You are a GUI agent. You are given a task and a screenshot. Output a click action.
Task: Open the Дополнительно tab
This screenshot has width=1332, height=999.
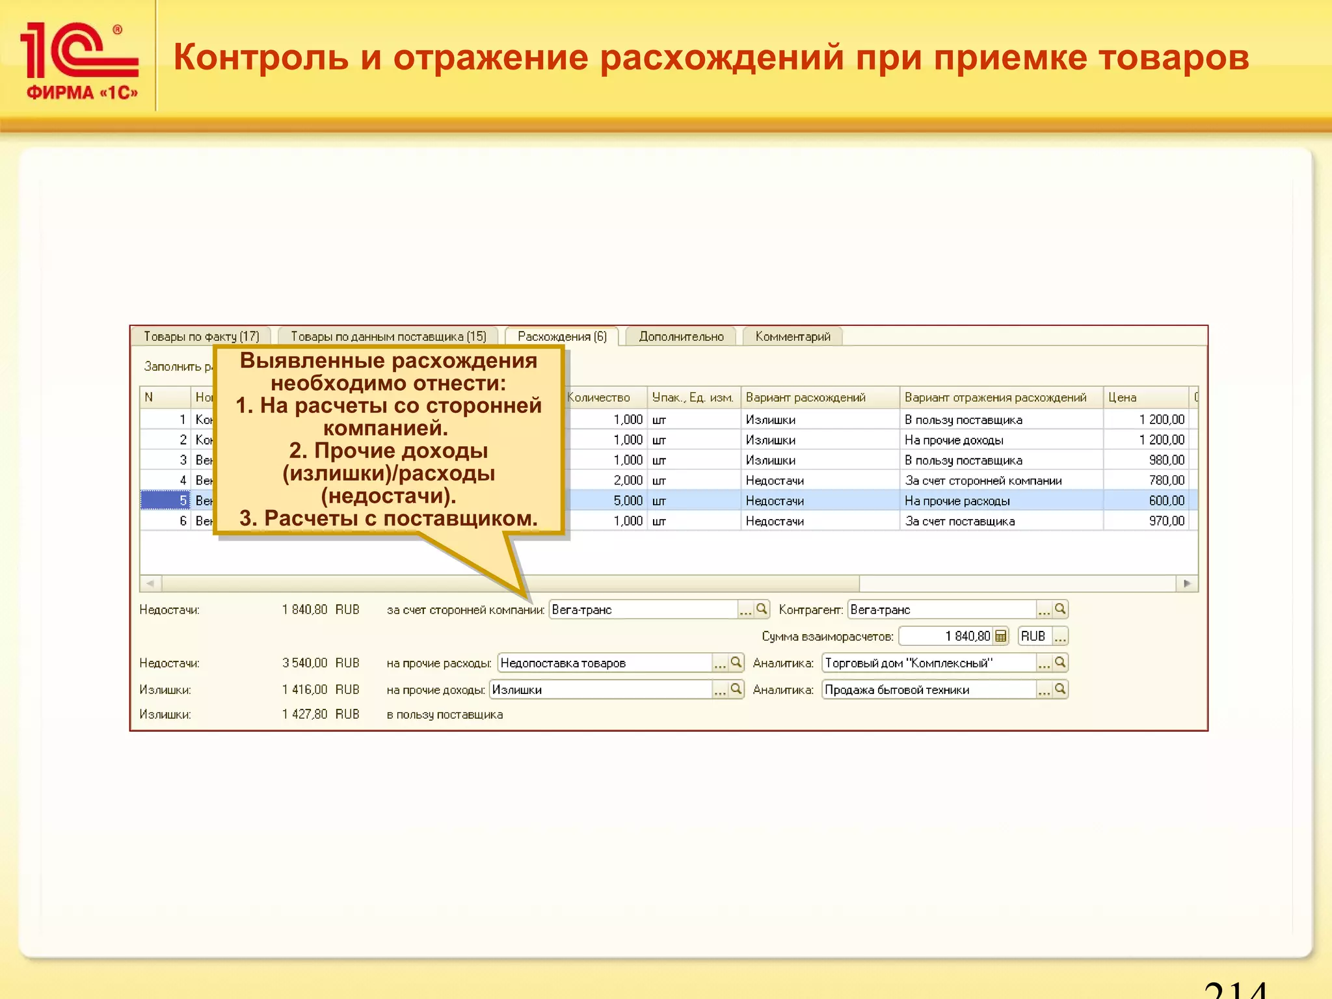pos(681,336)
